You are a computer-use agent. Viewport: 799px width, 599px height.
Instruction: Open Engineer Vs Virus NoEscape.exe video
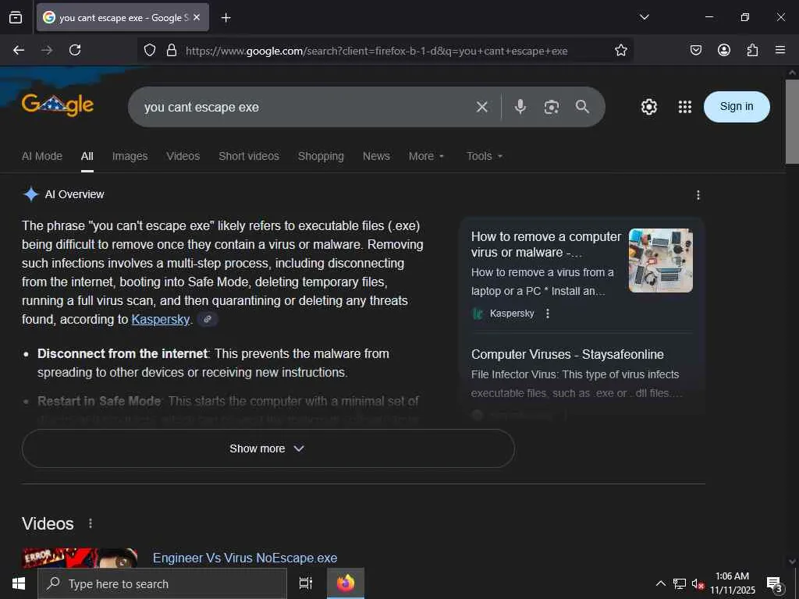[244, 558]
